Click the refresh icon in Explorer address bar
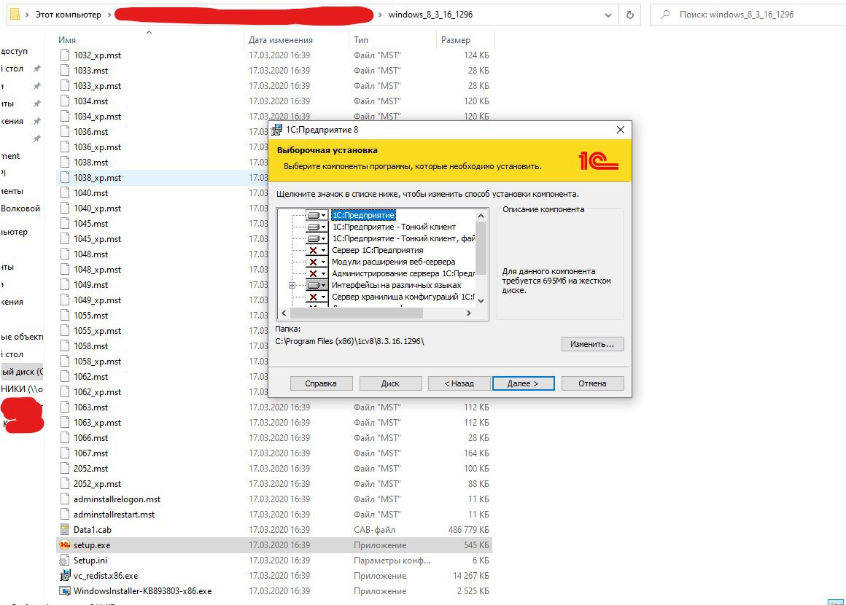This screenshot has height=605, width=846. coord(629,15)
